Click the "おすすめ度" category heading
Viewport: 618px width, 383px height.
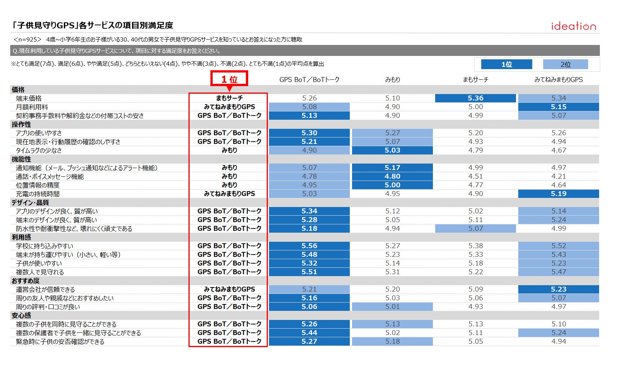pos(25,281)
